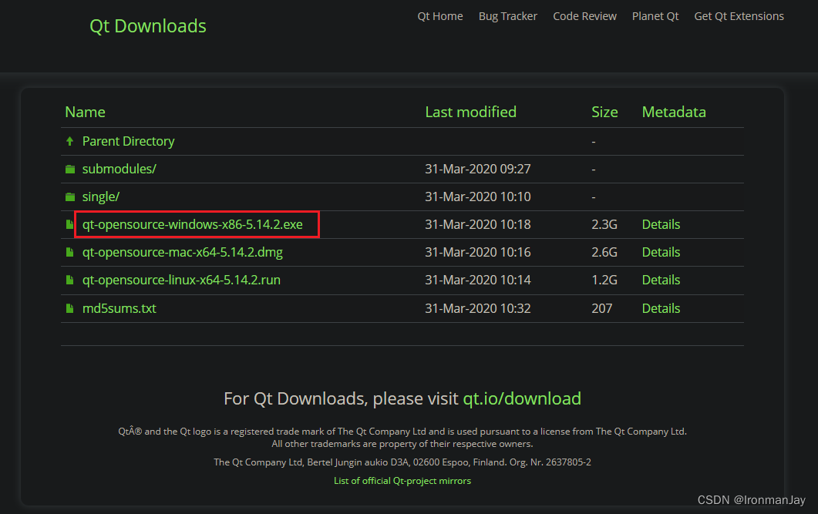Click the 2.3G size value

(x=604, y=224)
